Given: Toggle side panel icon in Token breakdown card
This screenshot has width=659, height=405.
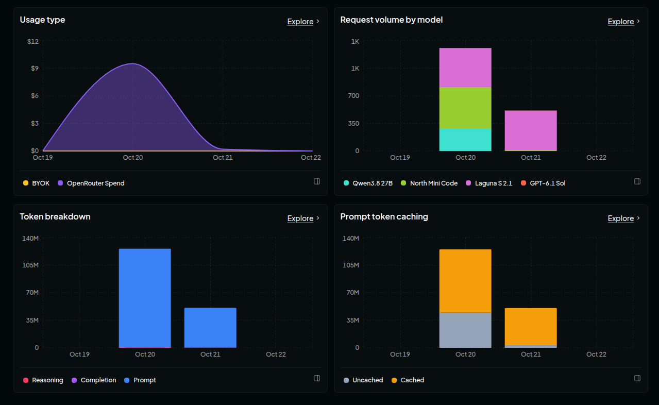Looking at the screenshot, I should (x=317, y=378).
